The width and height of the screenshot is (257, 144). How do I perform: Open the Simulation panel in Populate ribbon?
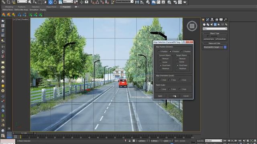tap(34, 10)
